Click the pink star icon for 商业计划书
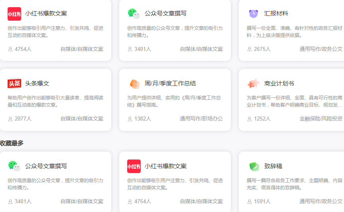The width and height of the screenshot is (344, 212). [x=254, y=84]
